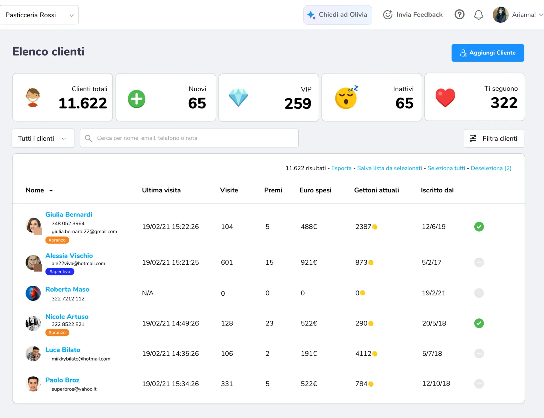Click Deseleziona (2) link
Screen dimensions: 544x418
click(491, 168)
